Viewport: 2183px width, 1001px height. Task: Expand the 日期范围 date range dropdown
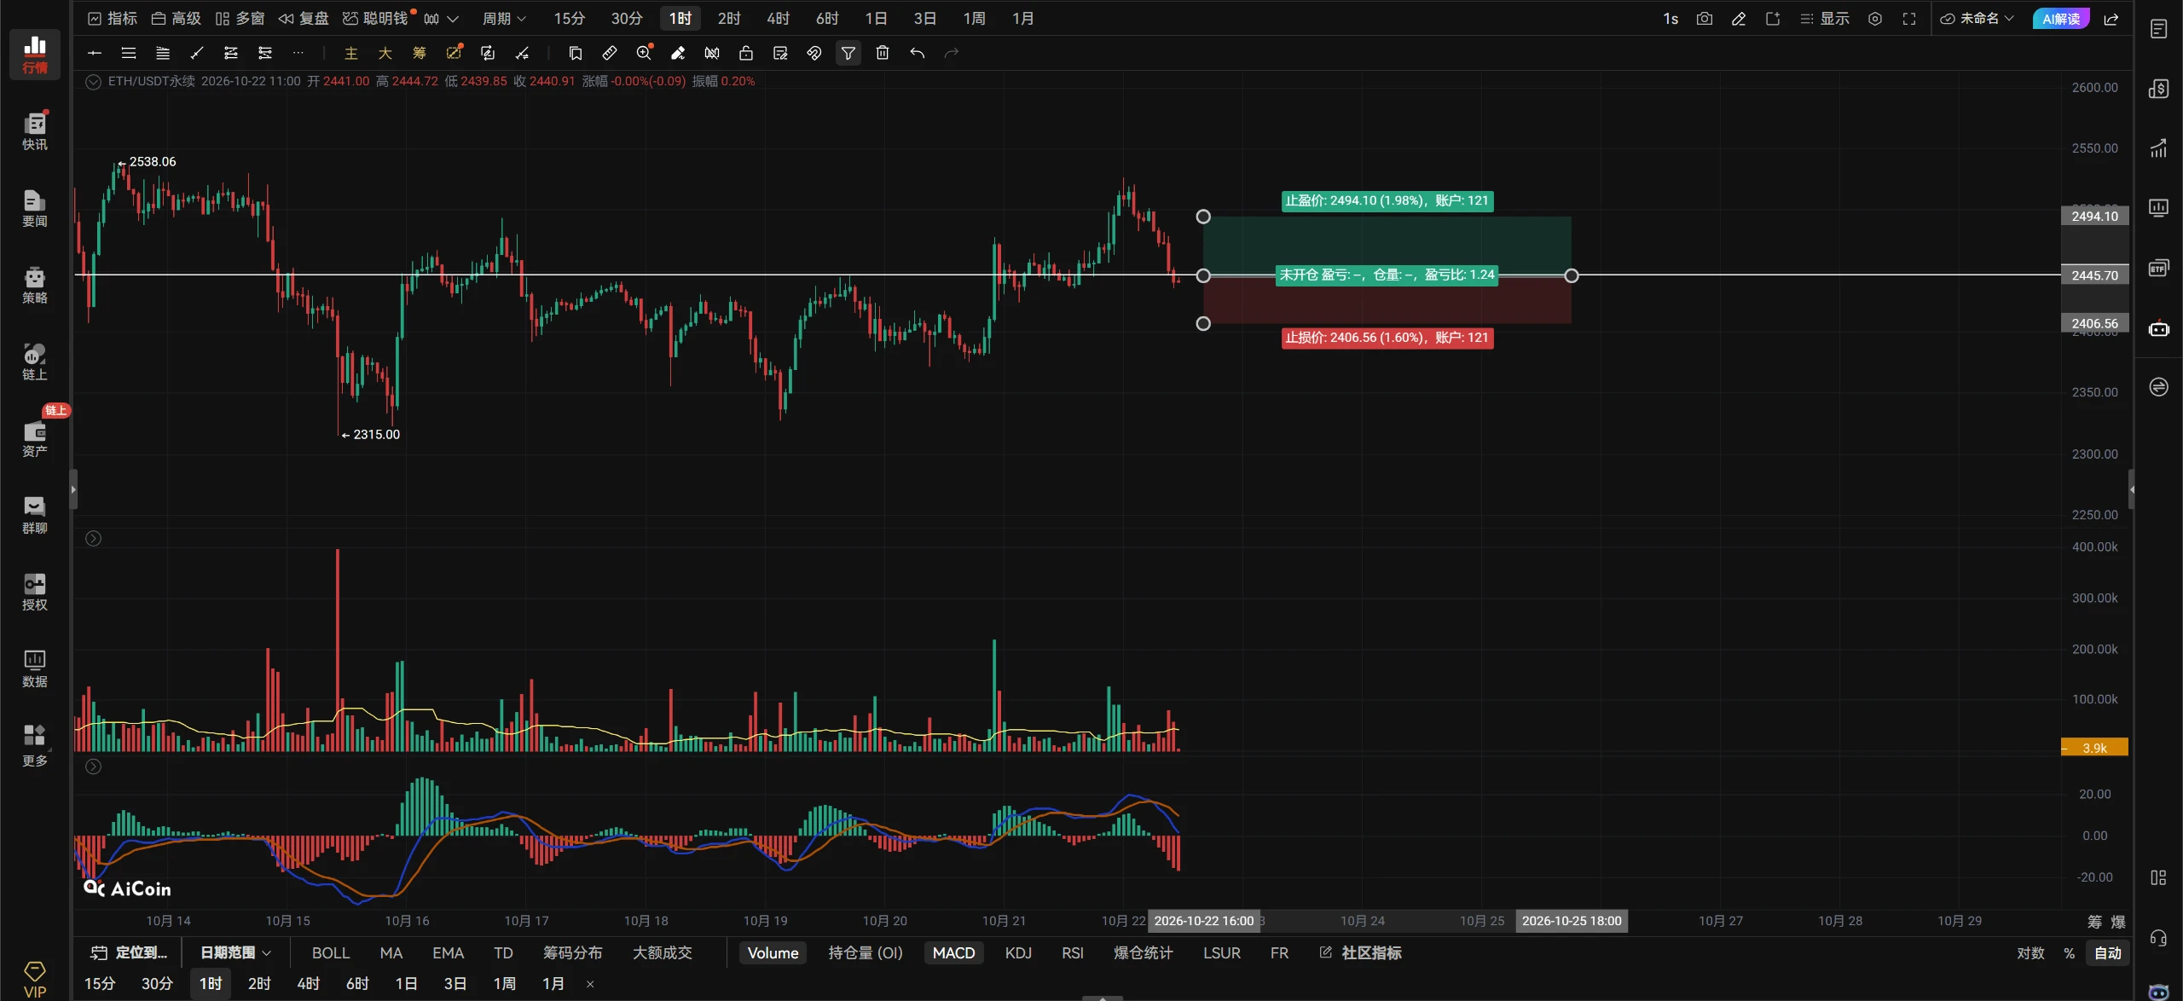pyautogui.click(x=235, y=952)
